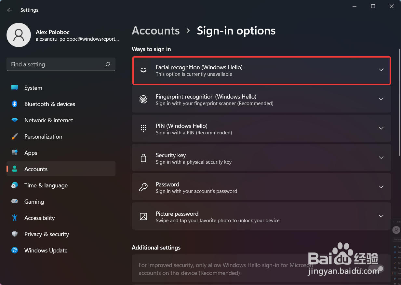Toggle the Windows Hello sign-in only switch
Image resolution: width=401 pixels, height=285 pixels.
[x=376, y=269]
